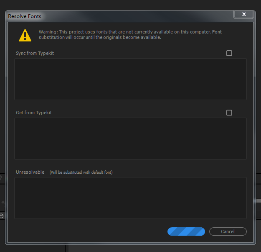Click the Resolve Fonts title text
Viewport: 261px width, 252px height.
pyautogui.click(x=25, y=16)
